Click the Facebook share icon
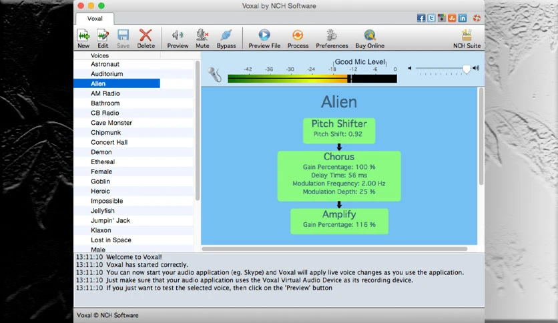Image resolution: width=558 pixels, height=323 pixels. 421,18
